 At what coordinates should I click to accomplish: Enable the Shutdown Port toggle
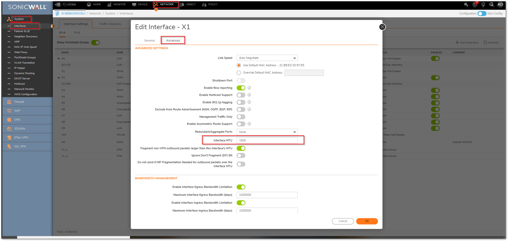(x=241, y=81)
